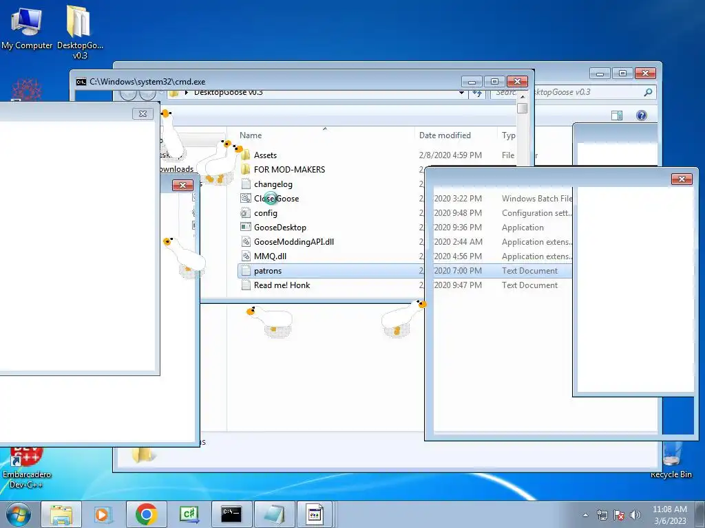Toggle the Explorer preview pane icon
The width and height of the screenshot is (705, 528).
pyautogui.click(x=617, y=115)
